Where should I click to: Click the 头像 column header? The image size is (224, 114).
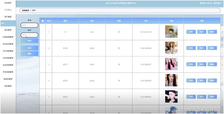[x=171, y=21]
